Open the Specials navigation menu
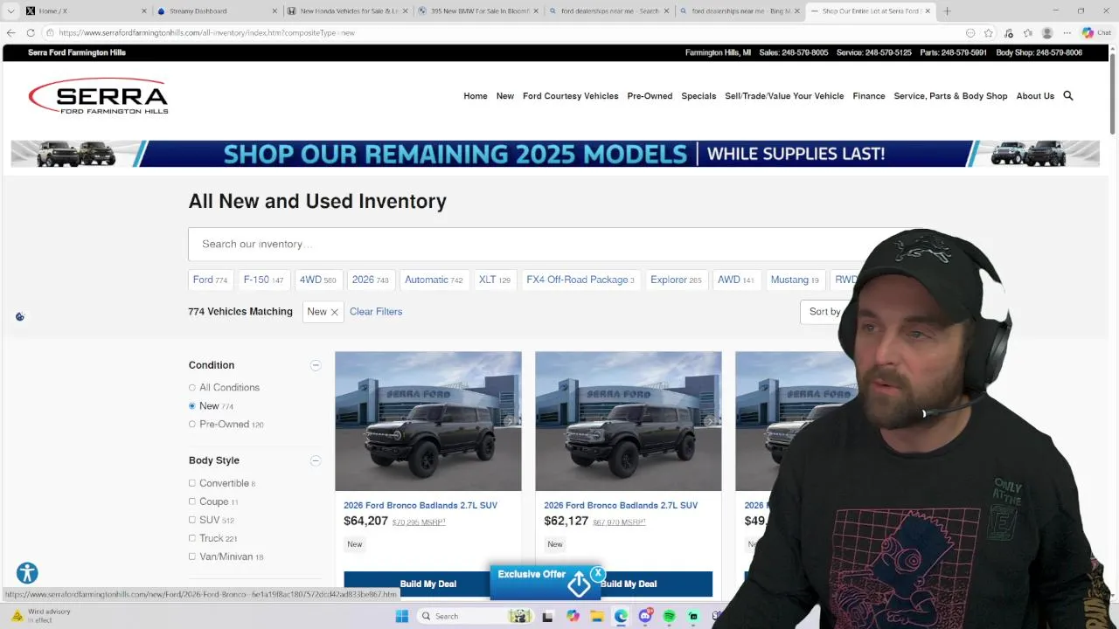1119x629 pixels. click(699, 96)
